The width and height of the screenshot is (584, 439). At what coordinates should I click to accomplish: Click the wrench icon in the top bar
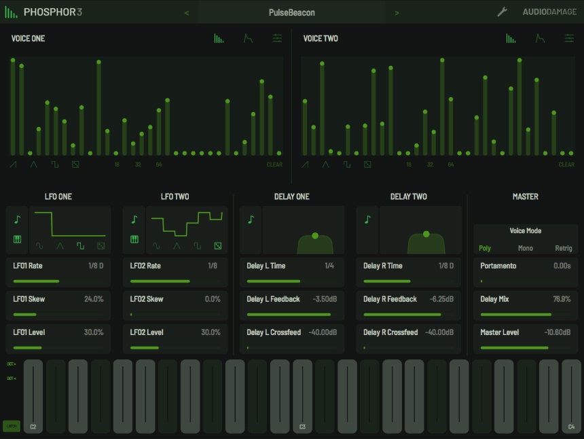(503, 12)
